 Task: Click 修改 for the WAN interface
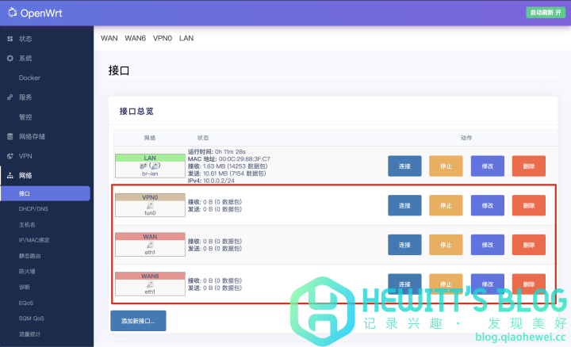488,245
